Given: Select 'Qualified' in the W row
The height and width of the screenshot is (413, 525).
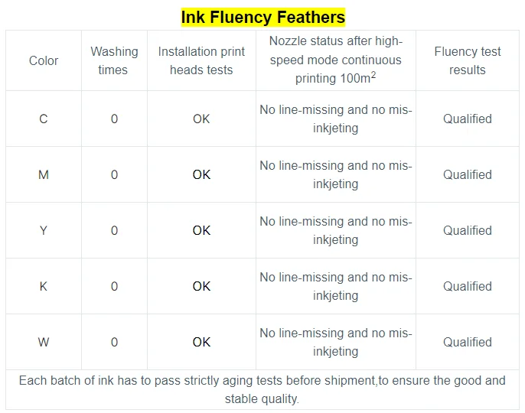Looking at the screenshot, I should [467, 342].
